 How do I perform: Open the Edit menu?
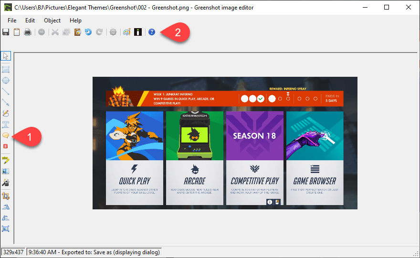pos(30,21)
